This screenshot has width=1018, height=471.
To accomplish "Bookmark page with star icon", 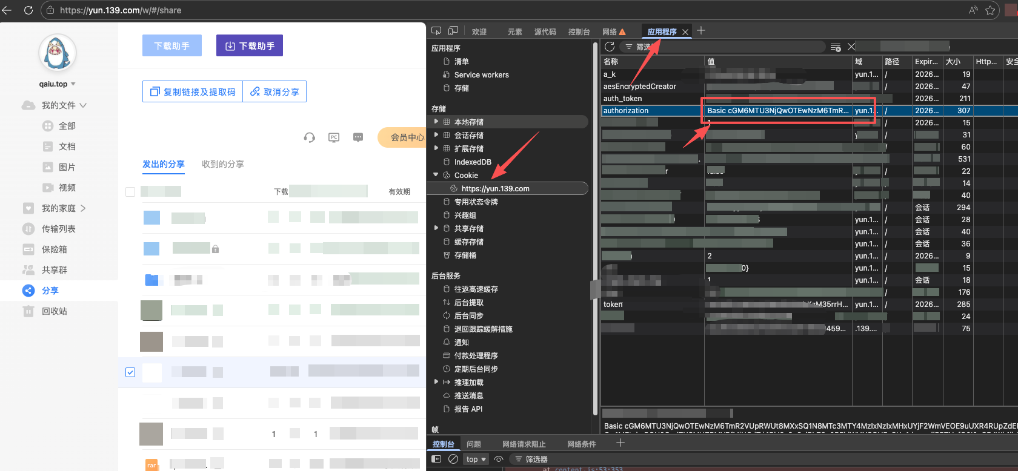I will (x=990, y=10).
